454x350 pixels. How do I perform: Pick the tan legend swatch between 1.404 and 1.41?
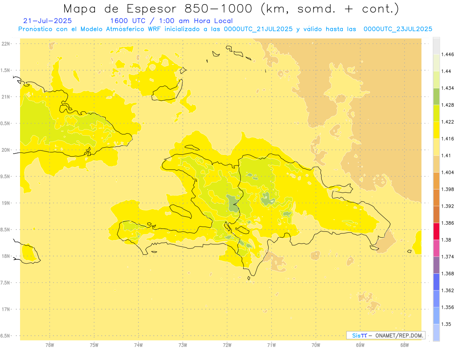click(436, 164)
